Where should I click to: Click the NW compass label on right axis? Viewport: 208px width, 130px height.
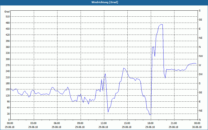(x=201, y=56)
